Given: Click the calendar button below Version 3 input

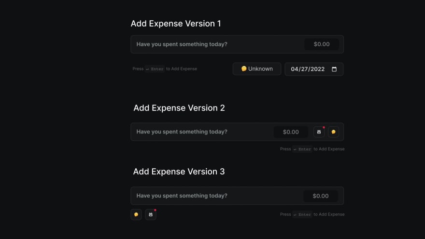Looking at the screenshot, I should [x=151, y=214].
